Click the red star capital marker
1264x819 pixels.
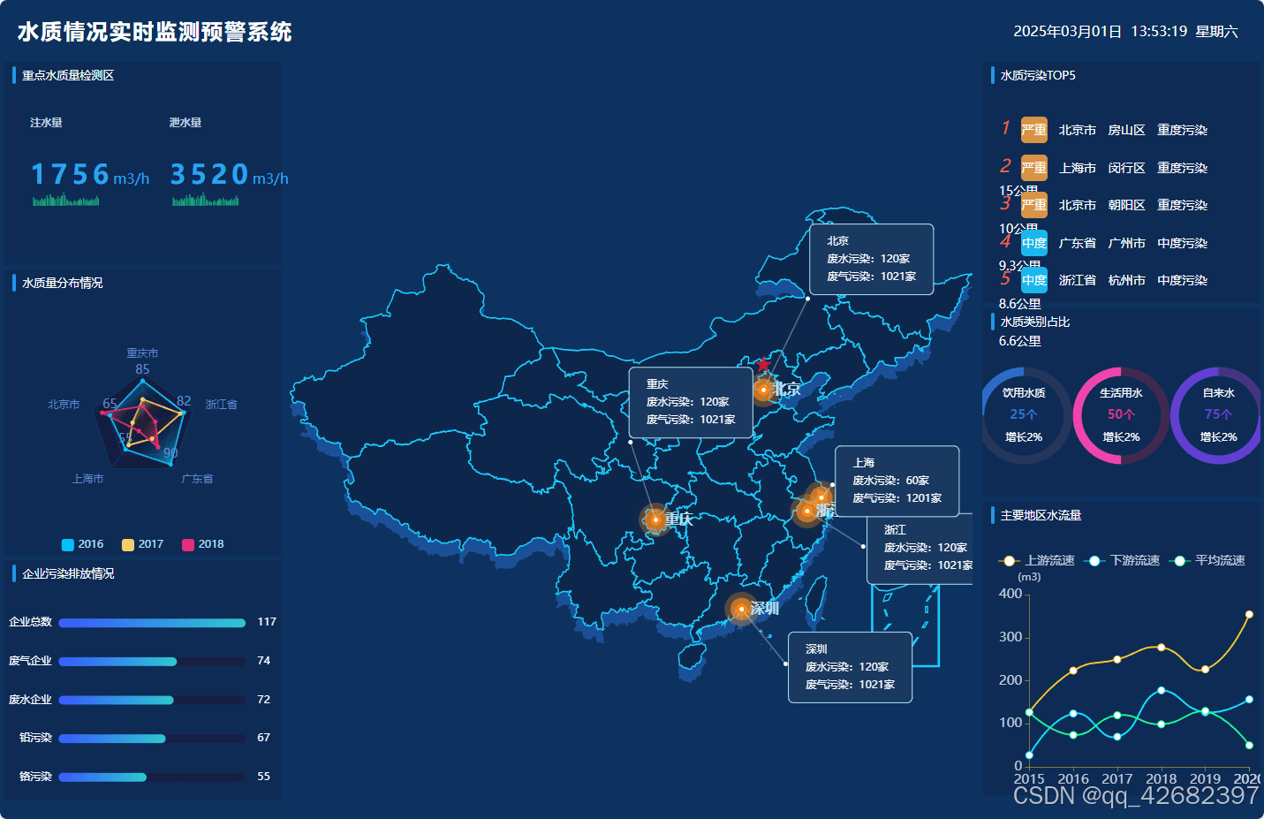[763, 364]
